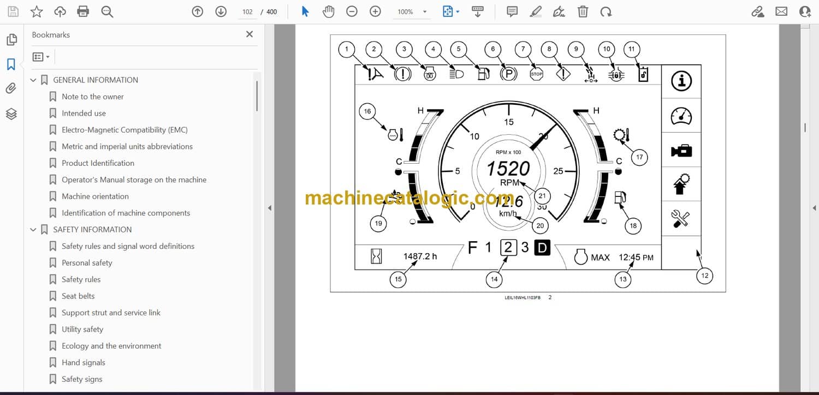Image resolution: width=819 pixels, height=395 pixels.
Task: Jump to the Seat belts bookmark
Action: 78,296
